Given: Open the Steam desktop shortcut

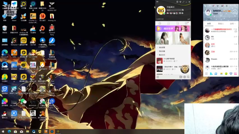Looking at the screenshot, I should tap(14, 17).
